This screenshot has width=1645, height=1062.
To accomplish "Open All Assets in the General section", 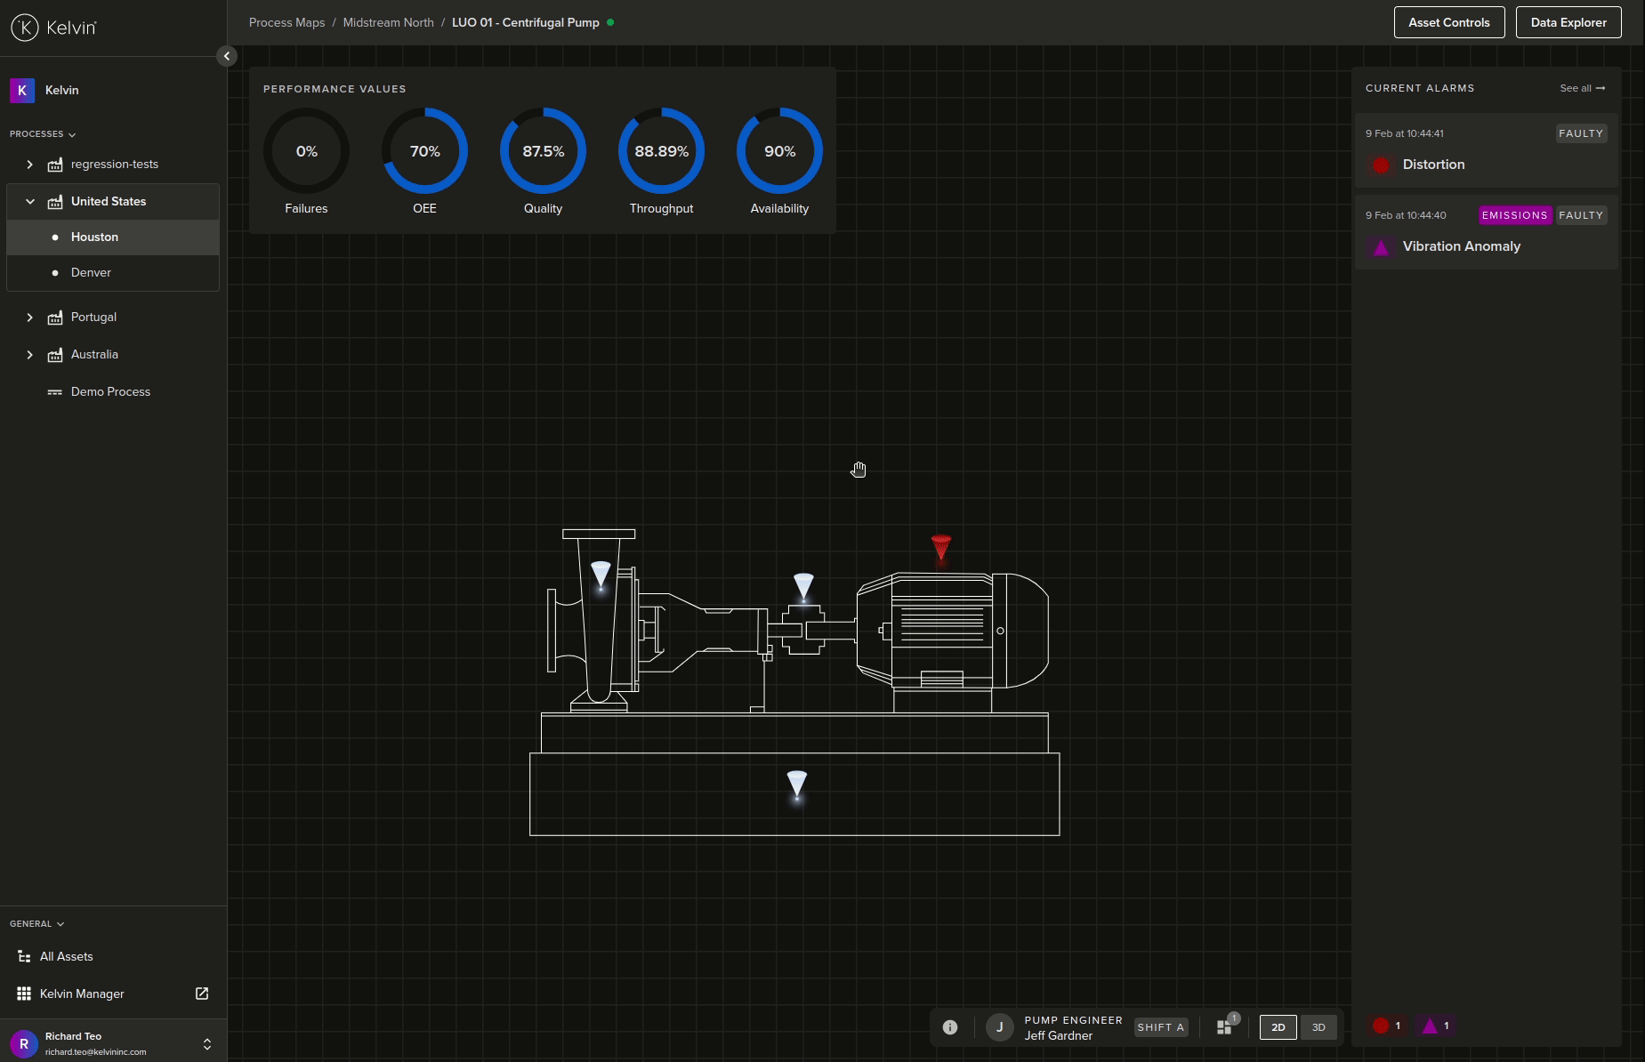I will (66, 957).
